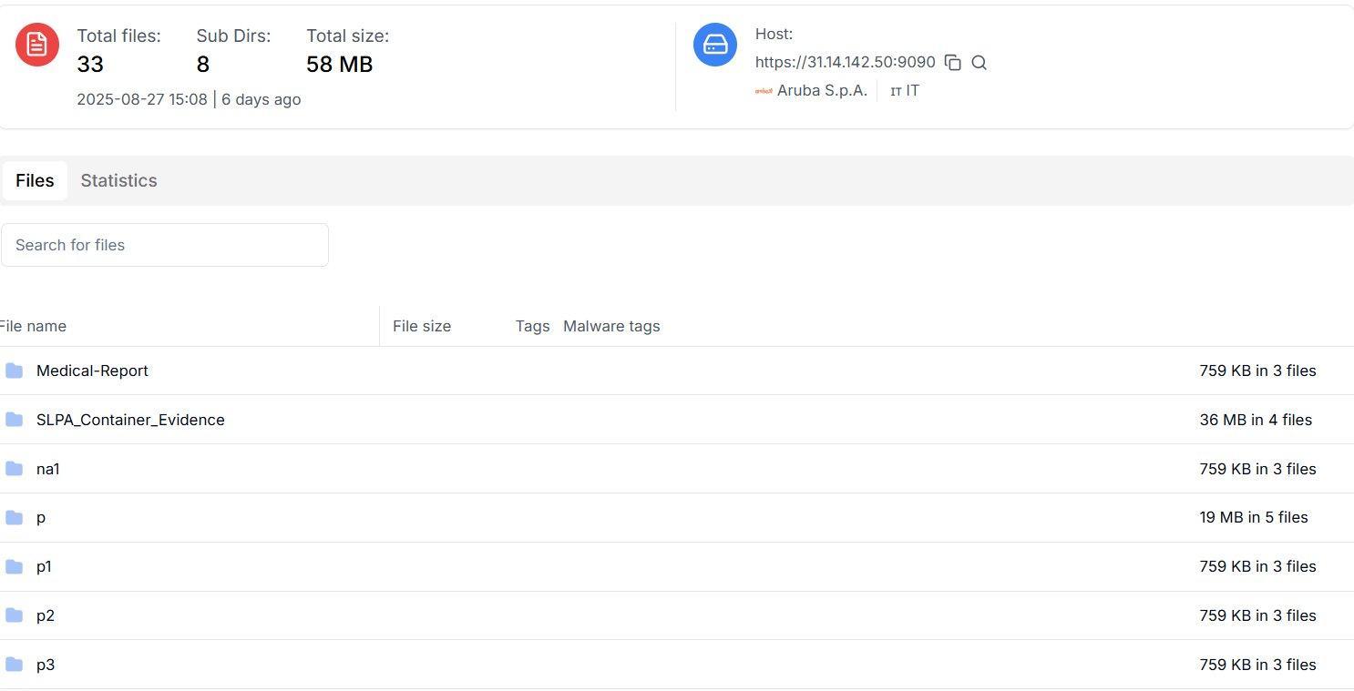
Task: Click the blue host drive icon
Action: click(x=715, y=45)
